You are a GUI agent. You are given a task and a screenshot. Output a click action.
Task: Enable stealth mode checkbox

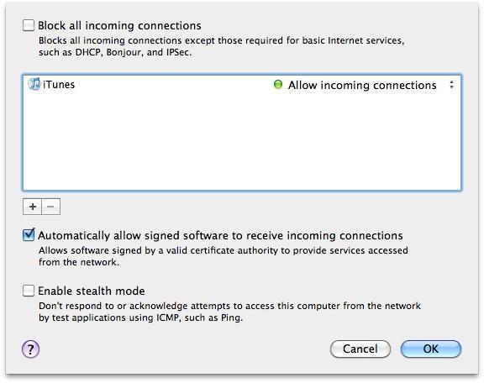coord(29,291)
